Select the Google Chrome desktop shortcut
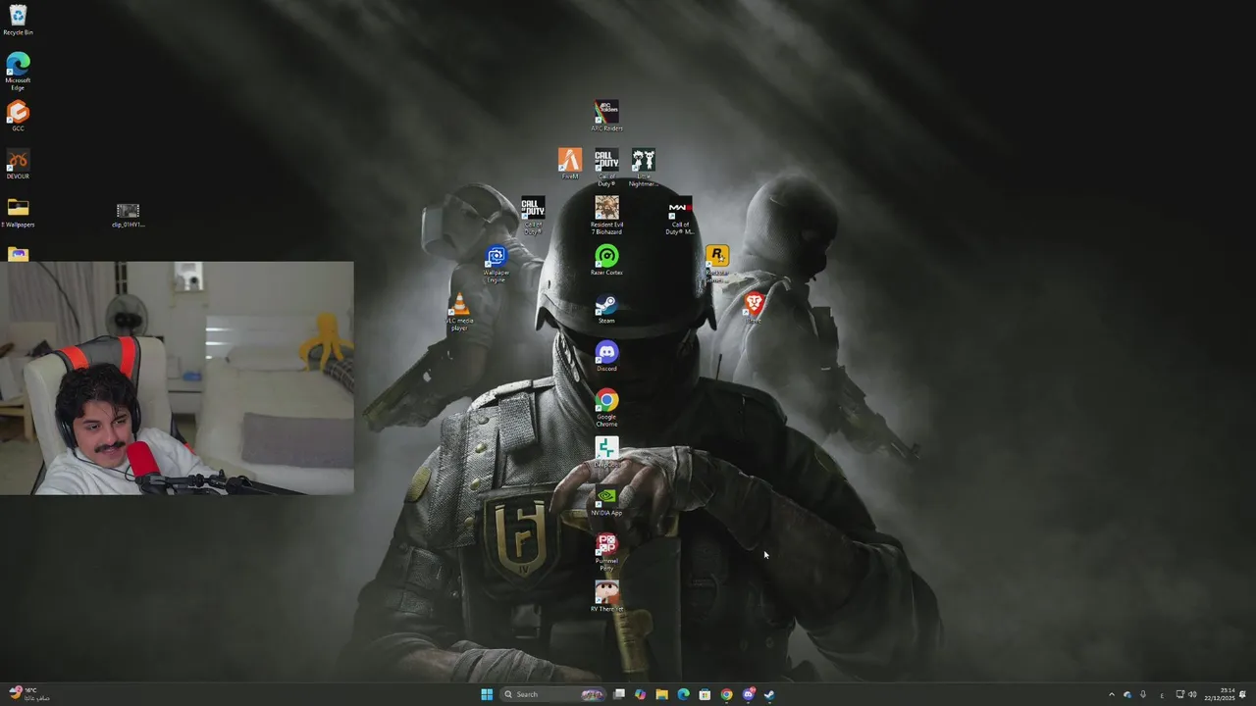1256x706 pixels. click(x=606, y=408)
